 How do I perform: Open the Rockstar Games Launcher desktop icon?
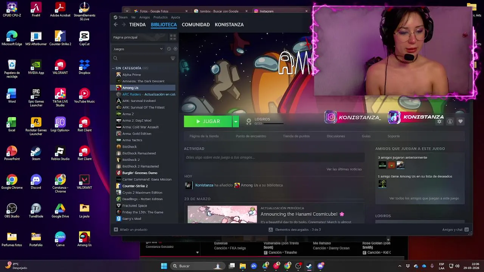tap(36, 127)
